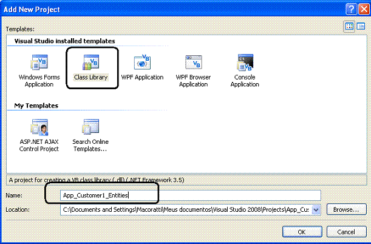Image resolution: width=371 pixels, height=244 pixels.
Task: Click 'ASP.NET AJAX Control Project' label
Action: 39,145
